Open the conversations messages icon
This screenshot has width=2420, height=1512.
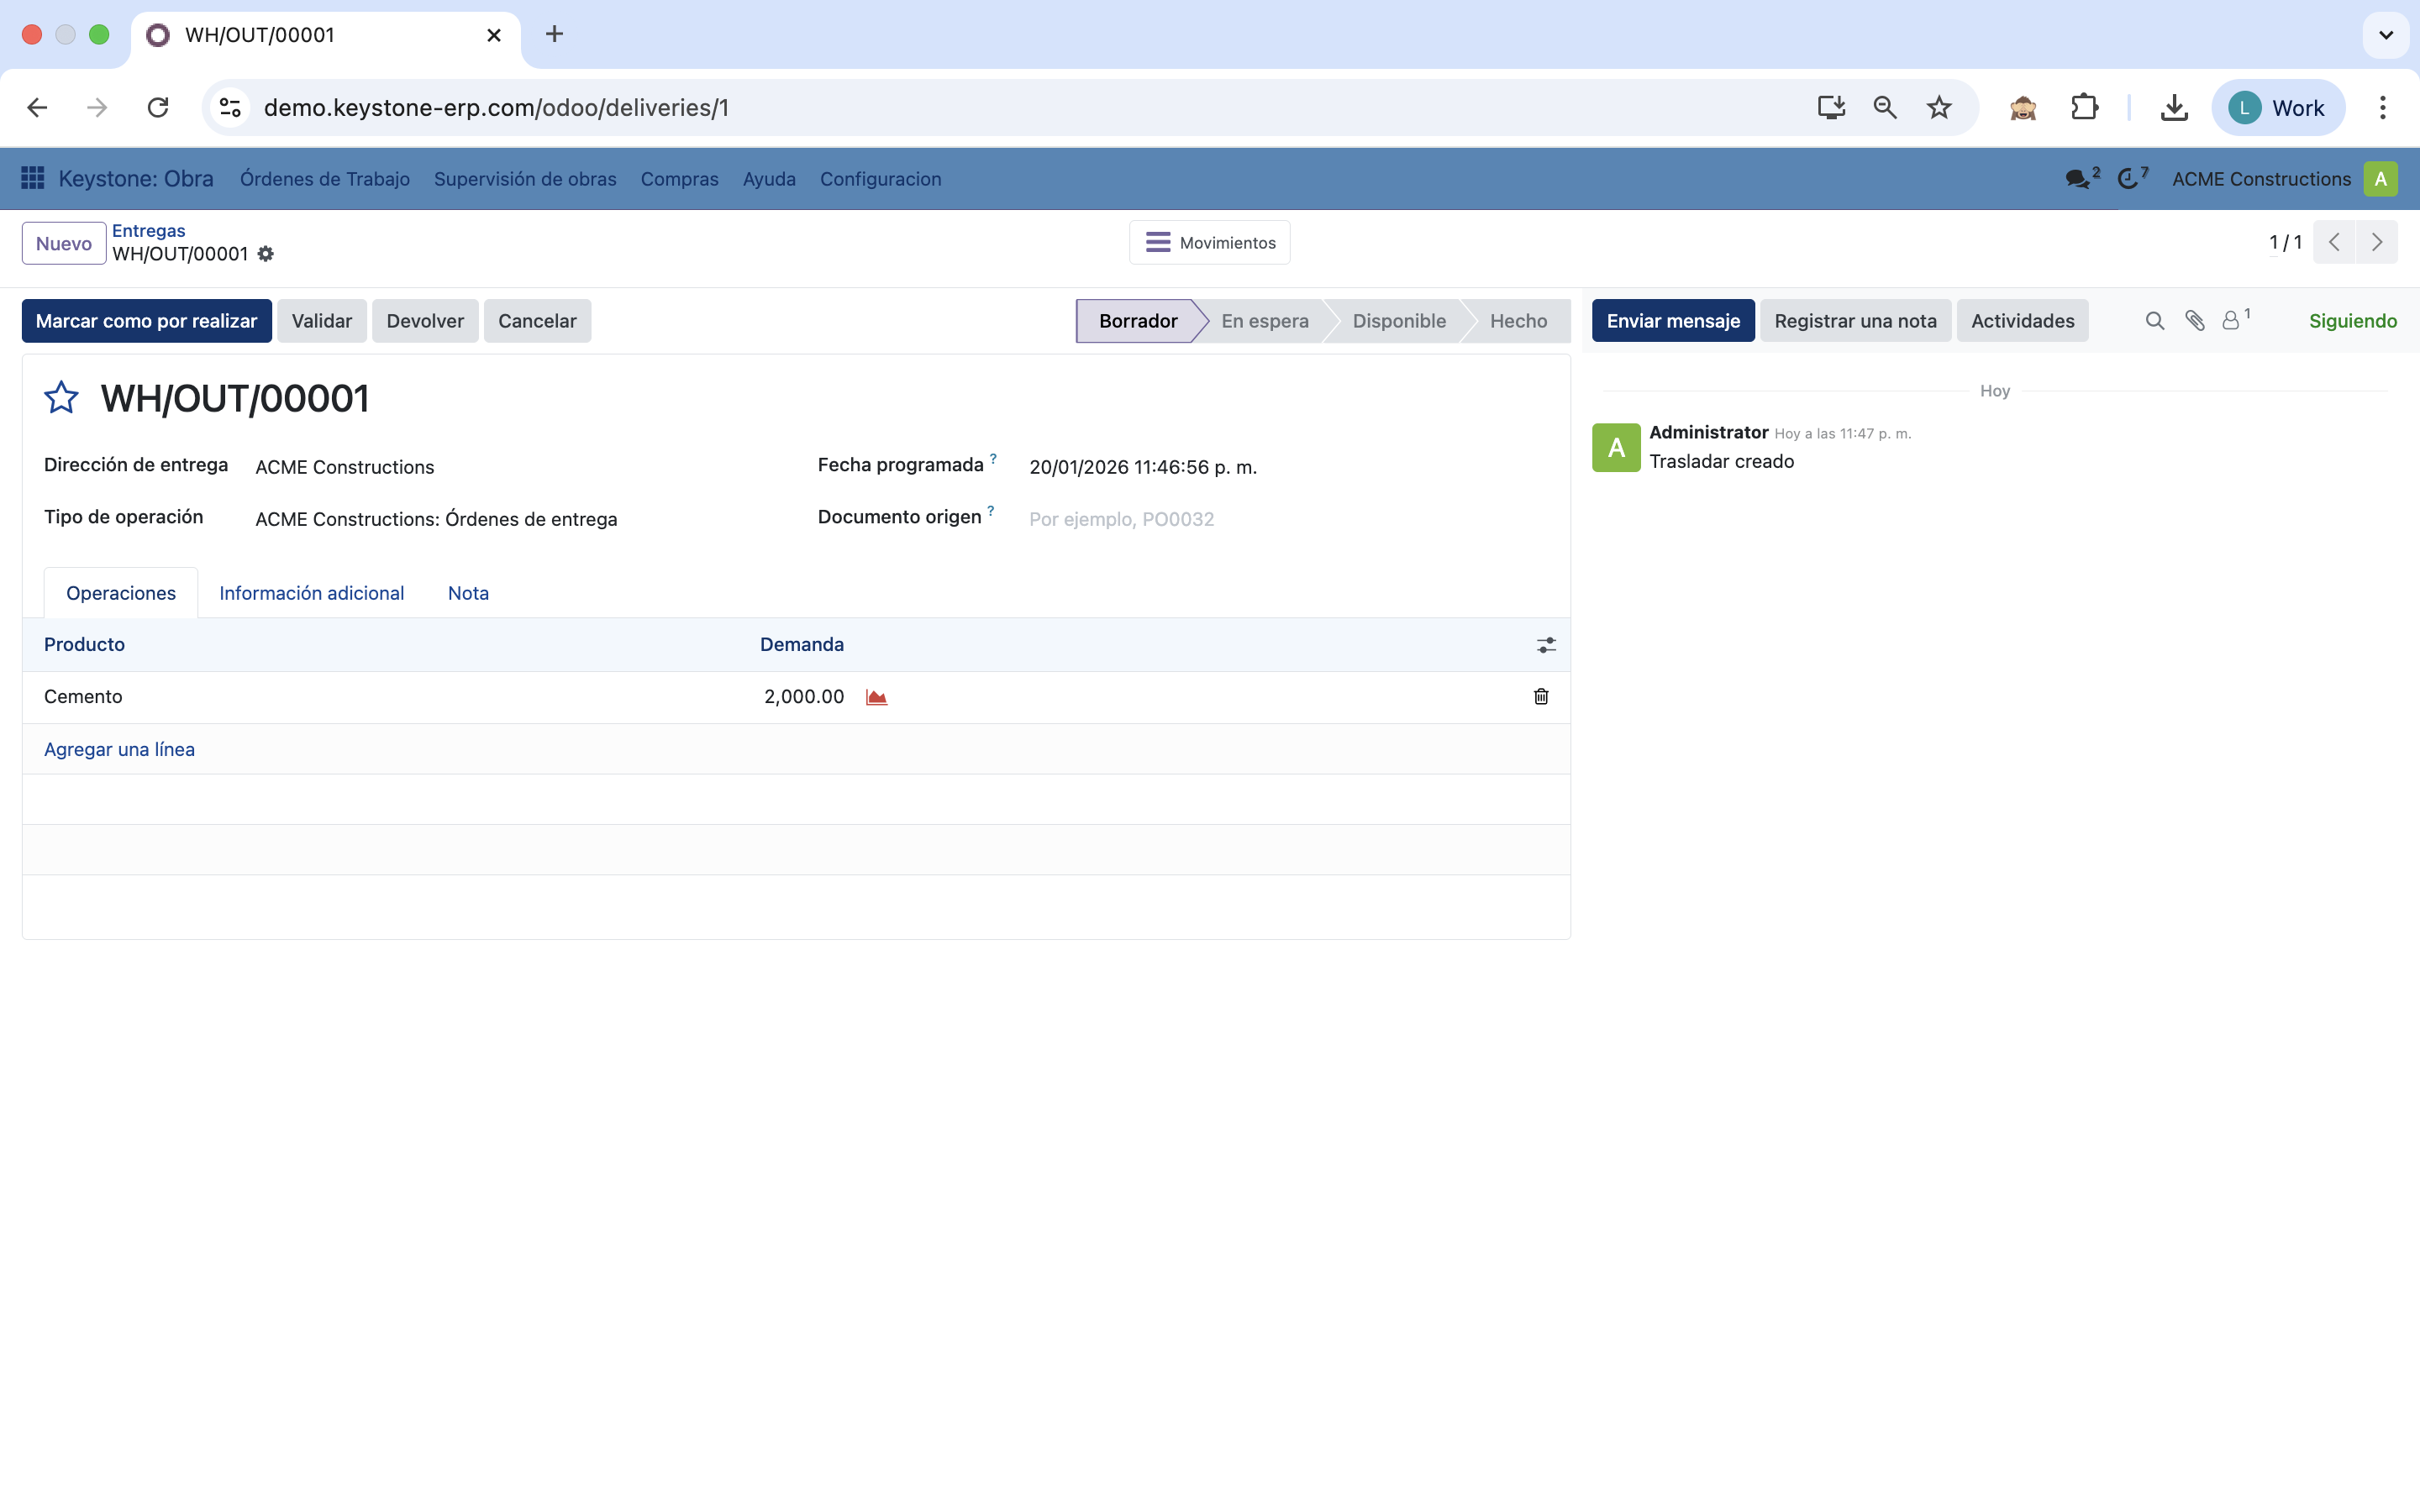point(2077,179)
